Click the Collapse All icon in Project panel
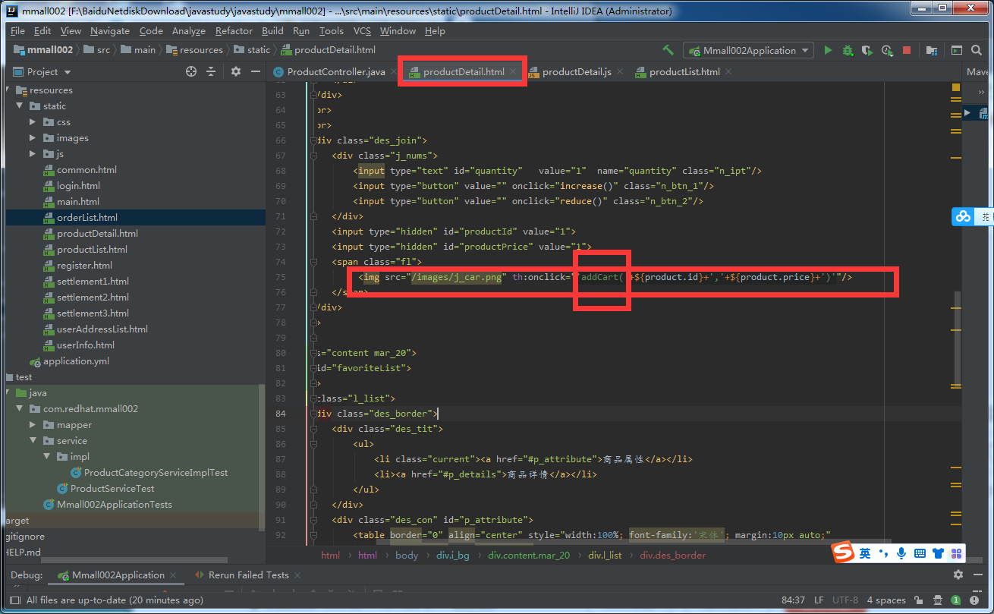Screen dimensions: 994x614 coord(211,71)
